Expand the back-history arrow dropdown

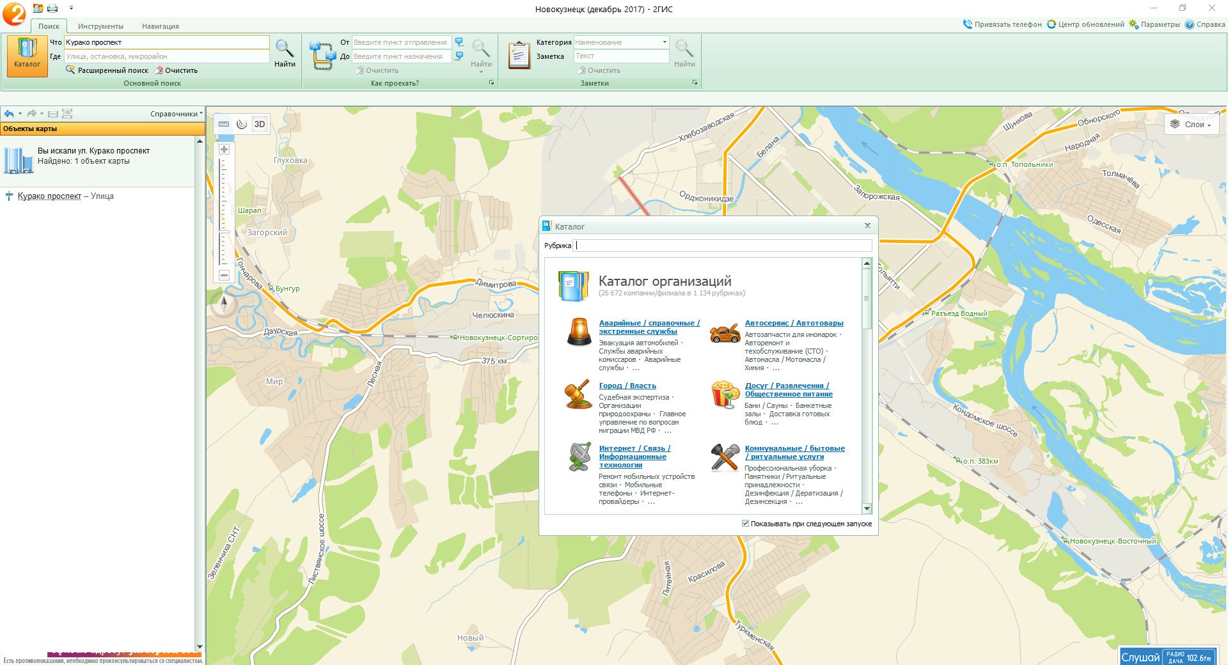tap(20, 114)
